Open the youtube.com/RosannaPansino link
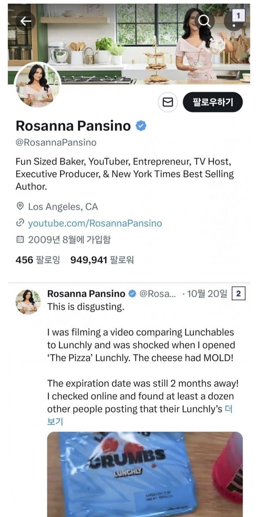 95,223
